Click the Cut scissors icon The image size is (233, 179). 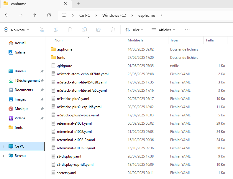[x=42, y=30]
